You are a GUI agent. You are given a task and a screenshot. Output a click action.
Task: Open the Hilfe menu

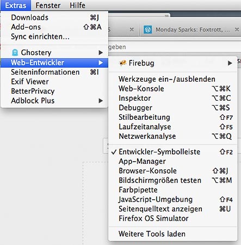(x=77, y=5)
